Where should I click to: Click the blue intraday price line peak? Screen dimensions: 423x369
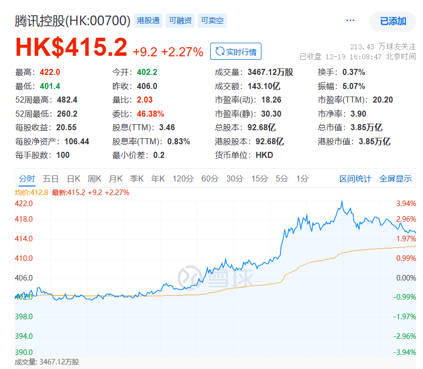pyautogui.click(x=342, y=201)
